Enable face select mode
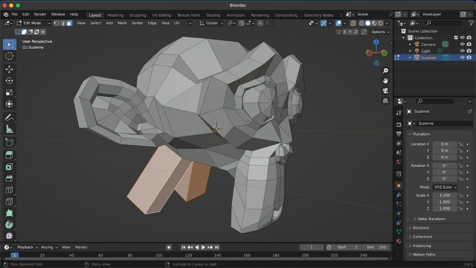Viewport: 476px width, 268px height. (x=69, y=23)
